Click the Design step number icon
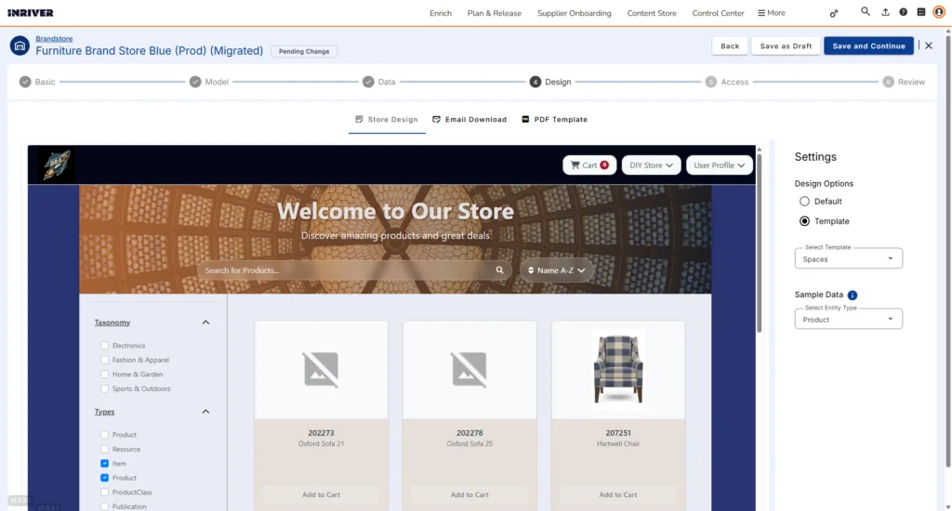 (x=535, y=82)
